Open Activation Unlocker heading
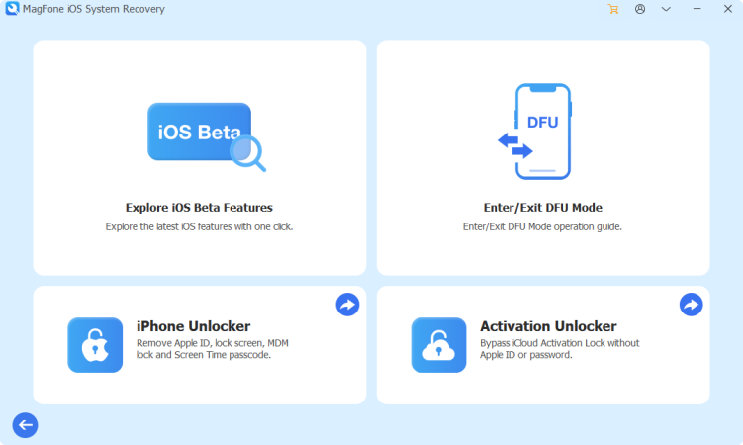 coord(548,326)
